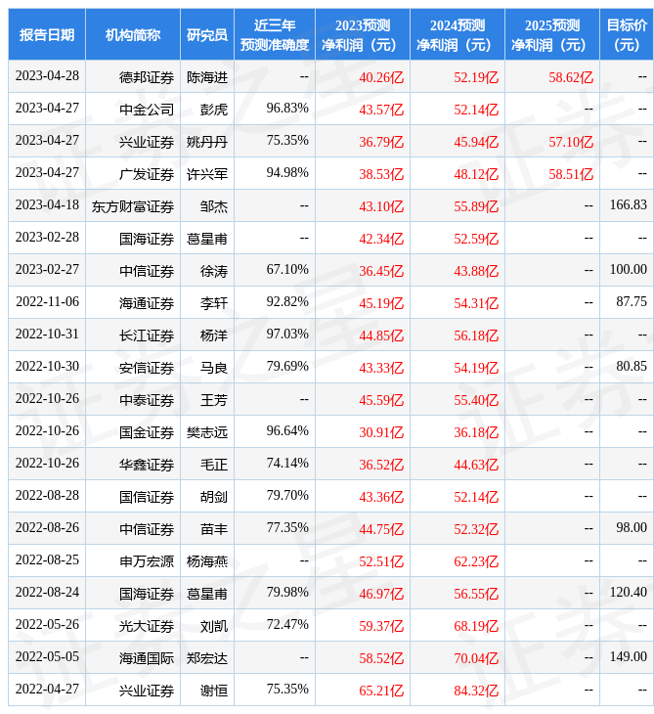Viewport: 654px width, 714px height.
Task: Click target price 149.00
Action: (628, 657)
